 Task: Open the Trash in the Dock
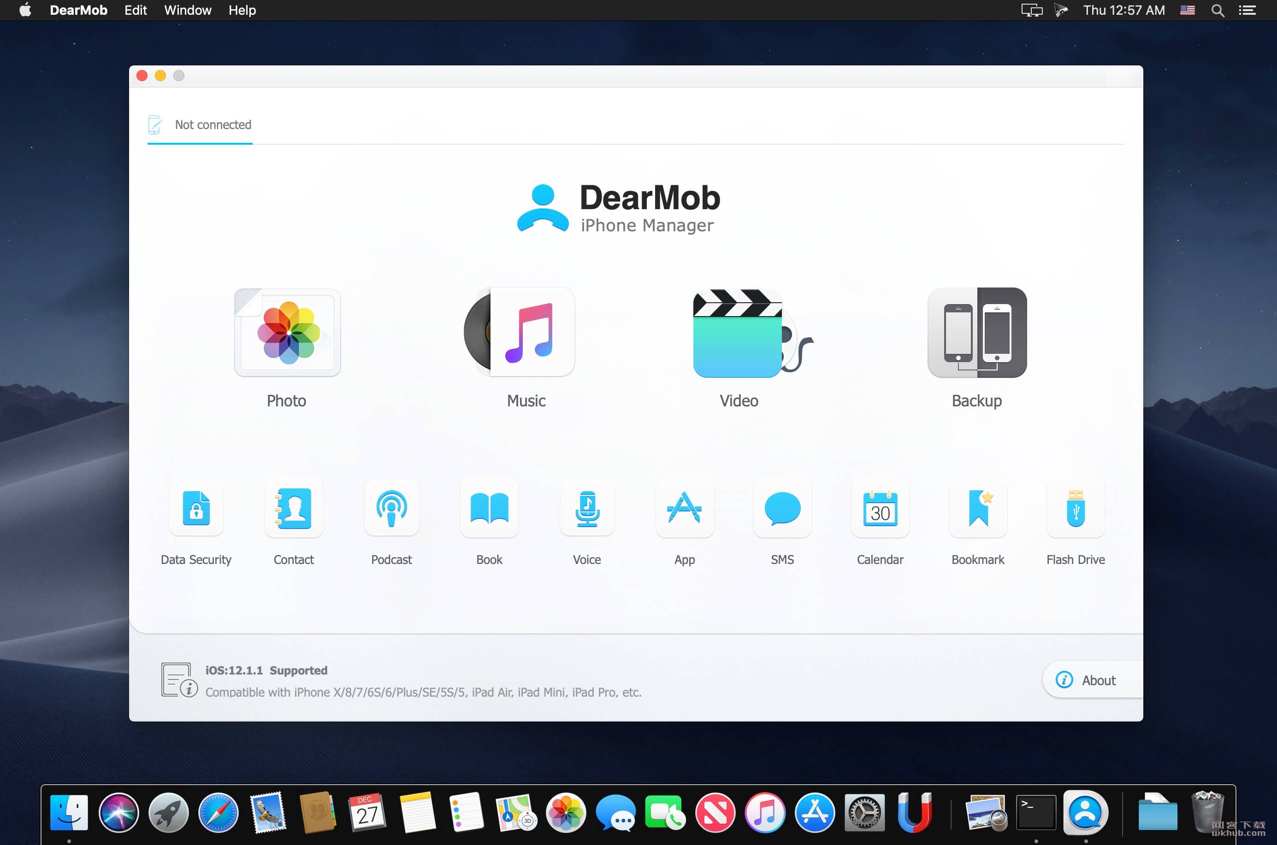pyautogui.click(x=1207, y=812)
